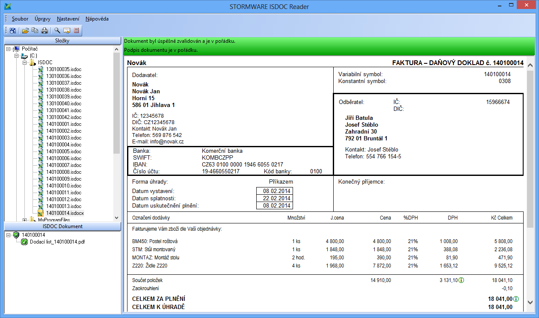Click the SWIFT code KOMBCZPP

[219, 158]
